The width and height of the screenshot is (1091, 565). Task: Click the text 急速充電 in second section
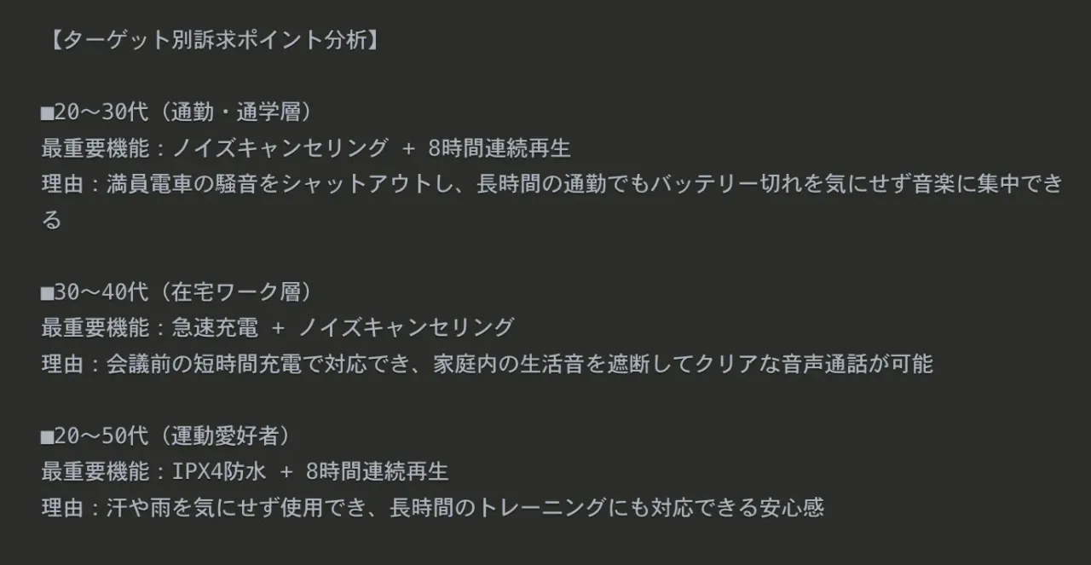215,328
